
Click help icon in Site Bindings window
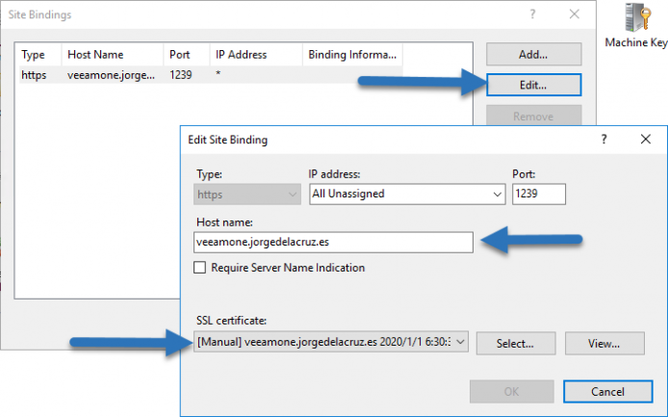tap(532, 14)
